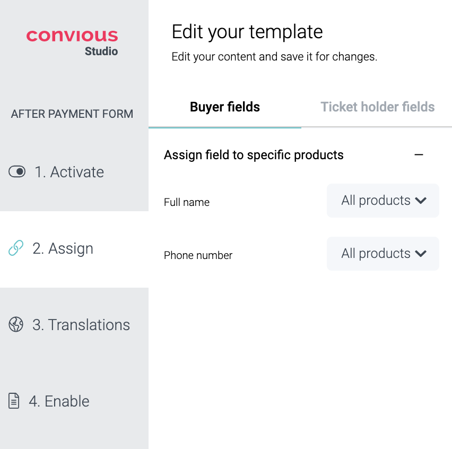Click the chevron arrow in the Full name dropdown
The width and height of the screenshot is (452, 449).
pos(421,201)
